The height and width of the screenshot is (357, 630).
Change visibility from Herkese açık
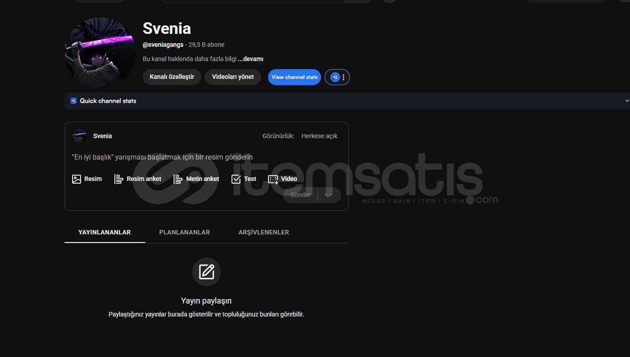coord(319,136)
